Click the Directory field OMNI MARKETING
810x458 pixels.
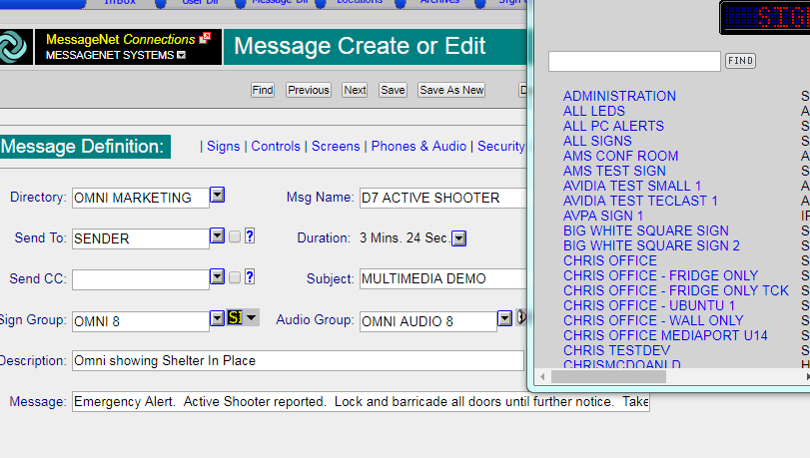tap(141, 198)
